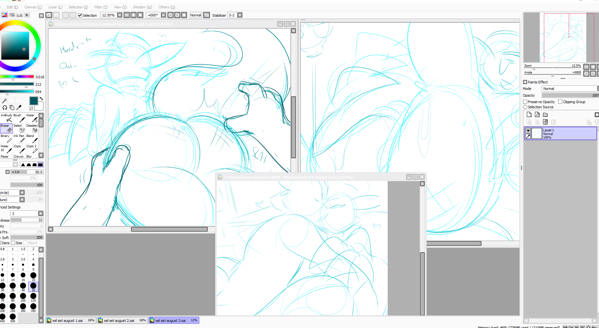The height and width of the screenshot is (328, 599).
Task: Select the Water 10 brush
Action: 6,149
